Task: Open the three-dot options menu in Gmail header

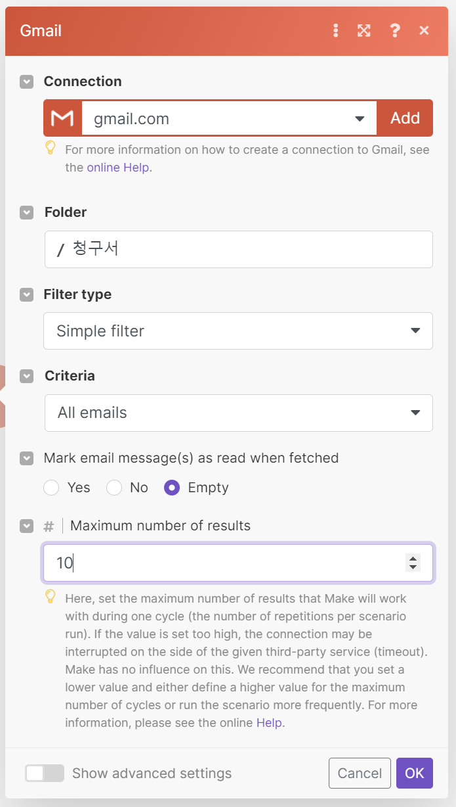Action: 336,30
